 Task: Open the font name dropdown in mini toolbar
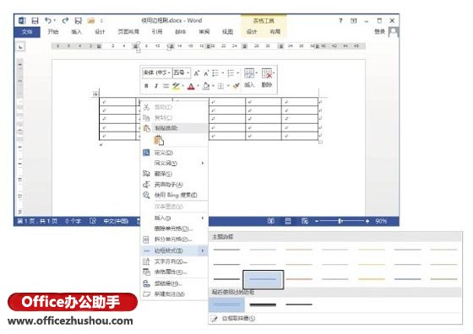[x=157, y=73]
